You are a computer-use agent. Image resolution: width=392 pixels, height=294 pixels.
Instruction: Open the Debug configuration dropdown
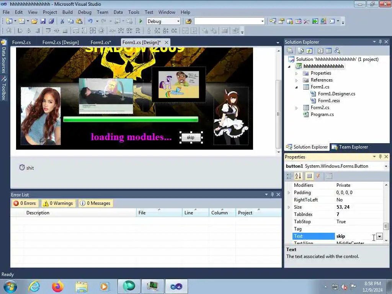[178, 21]
